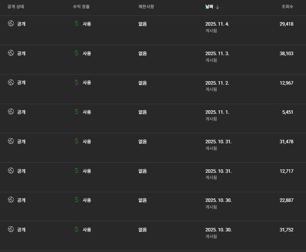Screen dimensions: 306x252
Task: Click the 2025. 11. 2. date cell
Action: [x=217, y=83]
